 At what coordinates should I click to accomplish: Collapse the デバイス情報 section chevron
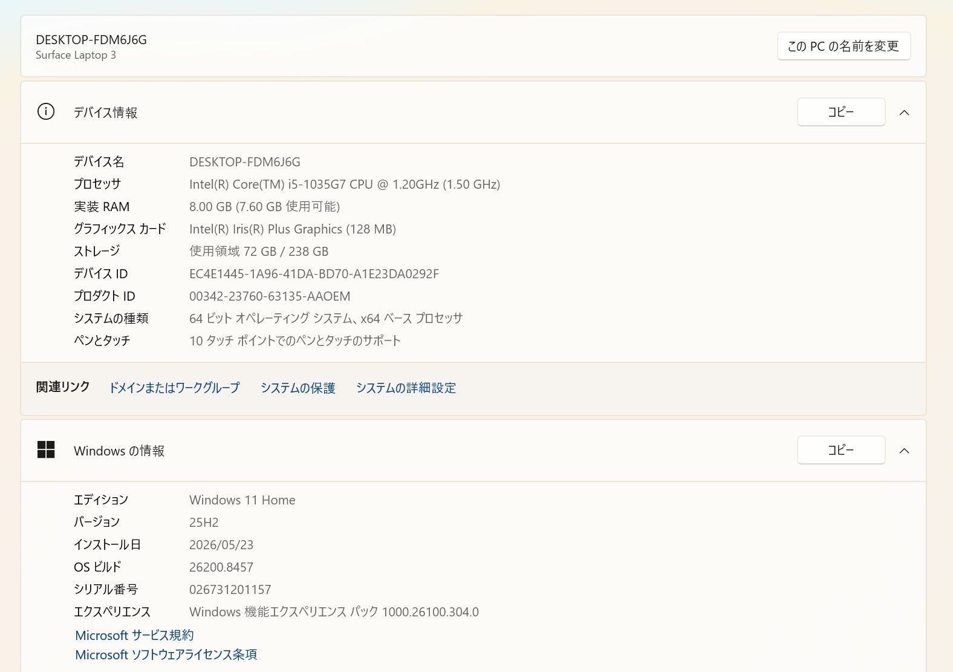(x=904, y=113)
